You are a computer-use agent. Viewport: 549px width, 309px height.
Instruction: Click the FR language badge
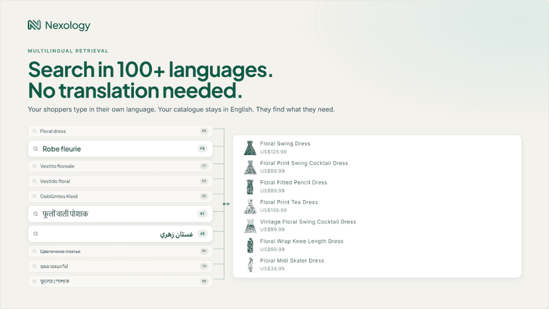pos(202,149)
